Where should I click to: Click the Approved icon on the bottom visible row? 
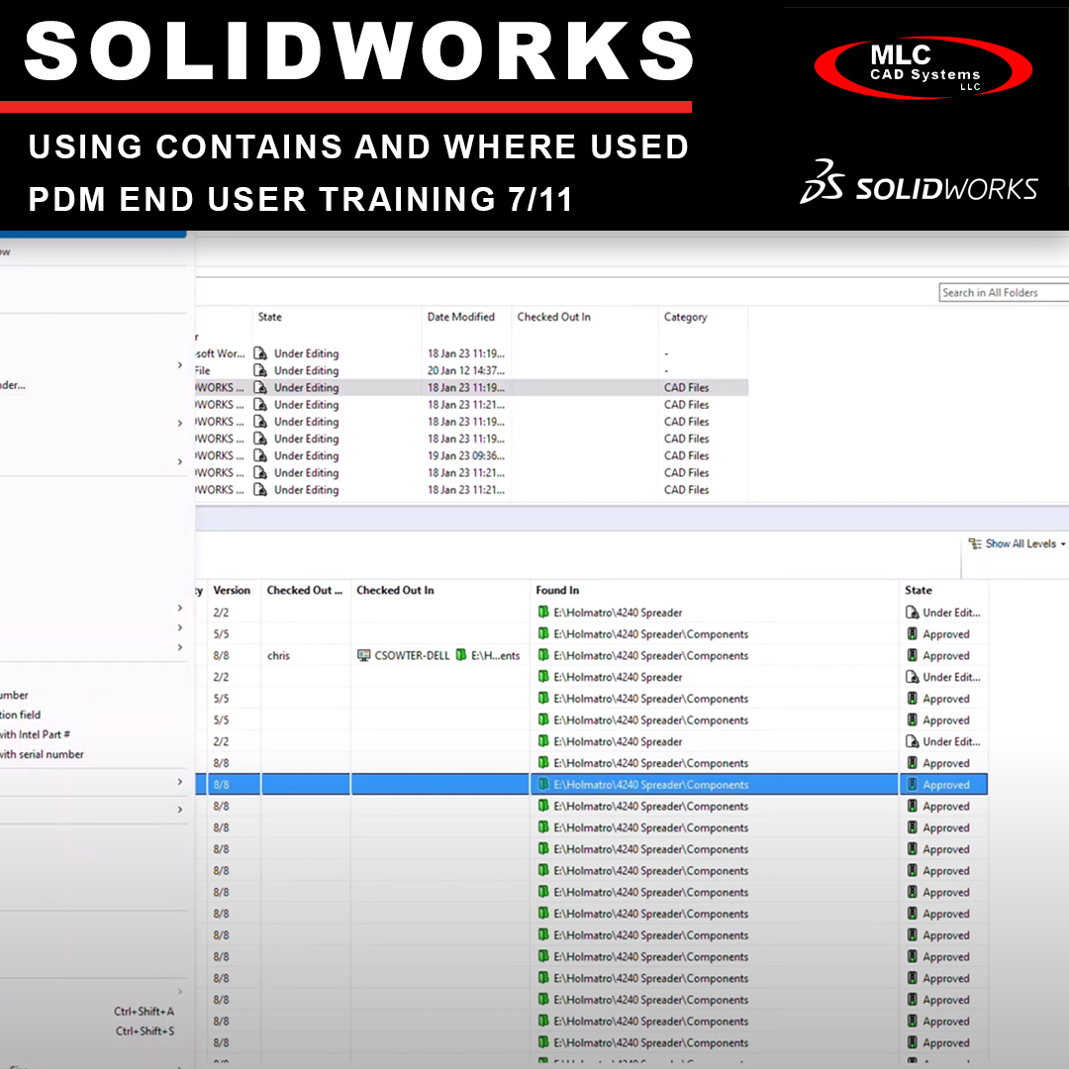913,1042
